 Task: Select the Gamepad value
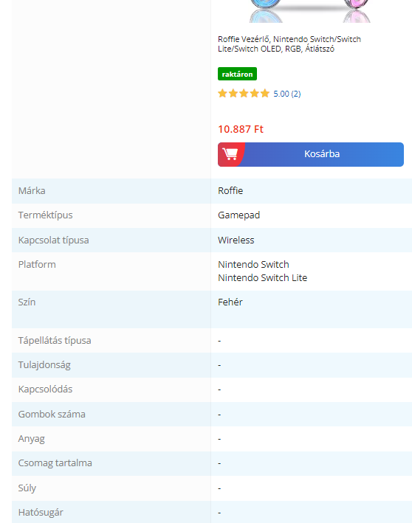pyautogui.click(x=238, y=215)
